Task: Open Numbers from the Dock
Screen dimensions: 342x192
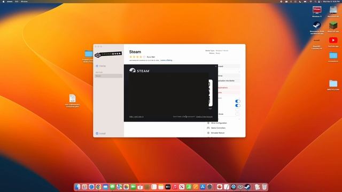Action: coord(189,187)
